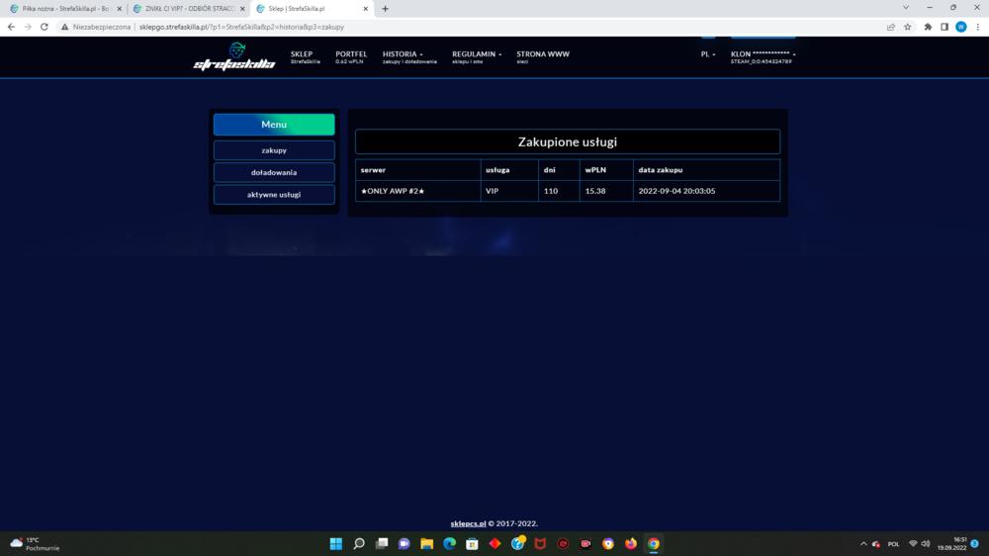Open the POL keyboard language switcher
The height and width of the screenshot is (556, 989).
pyautogui.click(x=893, y=543)
